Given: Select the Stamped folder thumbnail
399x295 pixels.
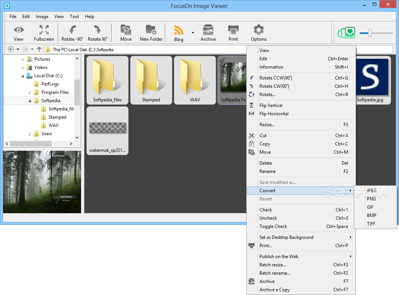Looking at the screenshot, I should (151, 80).
